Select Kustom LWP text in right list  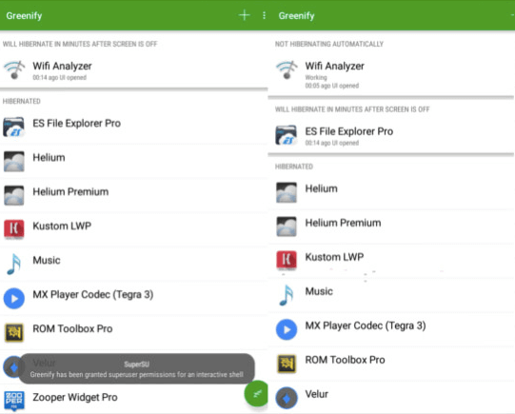334,257
